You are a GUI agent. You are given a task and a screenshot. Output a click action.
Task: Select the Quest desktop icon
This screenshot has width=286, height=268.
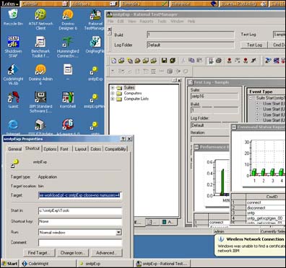click(x=13, y=99)
